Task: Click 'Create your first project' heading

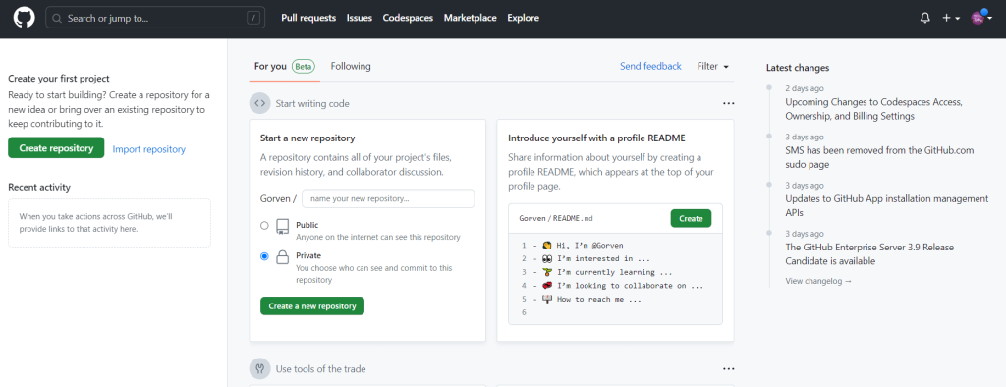Action: (x=59, y=79)
